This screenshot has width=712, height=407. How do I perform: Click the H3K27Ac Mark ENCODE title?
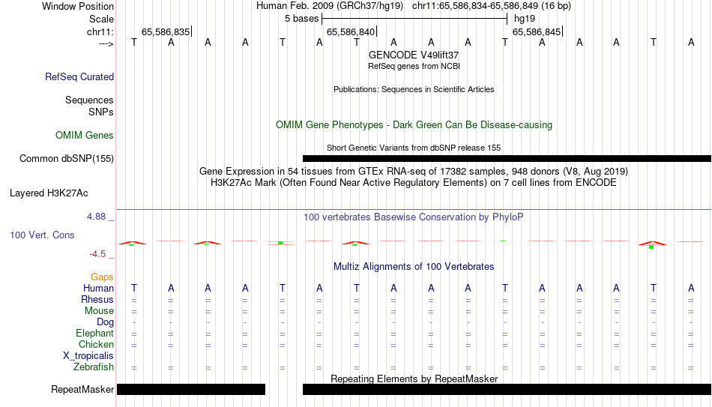click(x=414, y=183)
